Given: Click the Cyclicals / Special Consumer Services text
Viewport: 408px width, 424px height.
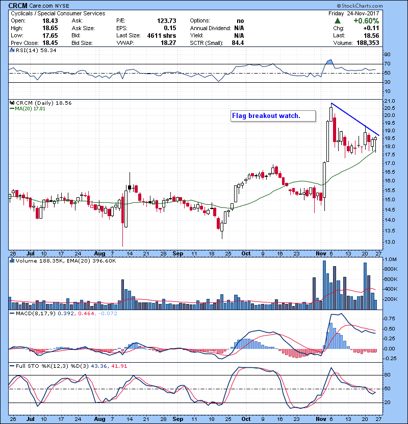Looking at the screenshot, I should pyautogui.click(x=58, y=13).
